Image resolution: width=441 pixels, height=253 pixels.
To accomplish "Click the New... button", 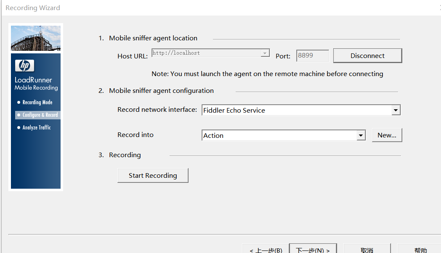I will tap(387, 135).
